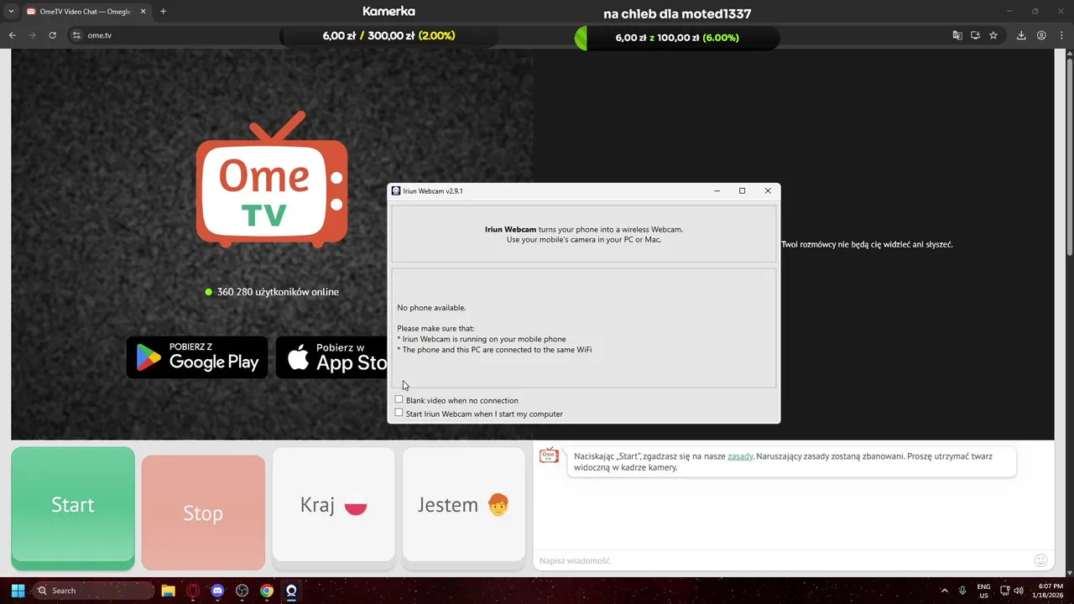
Task: Open Google Chrome from taskbar
Action: click(267, 591)
